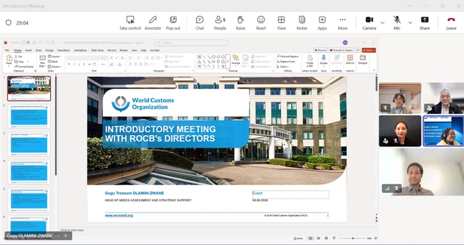
Task: Switch to the Design ribbon tab
Action: coord(50,50)
